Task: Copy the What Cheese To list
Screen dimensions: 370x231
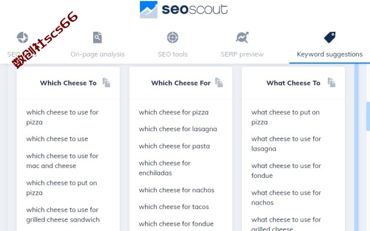Action: click(x=331, y=83)
